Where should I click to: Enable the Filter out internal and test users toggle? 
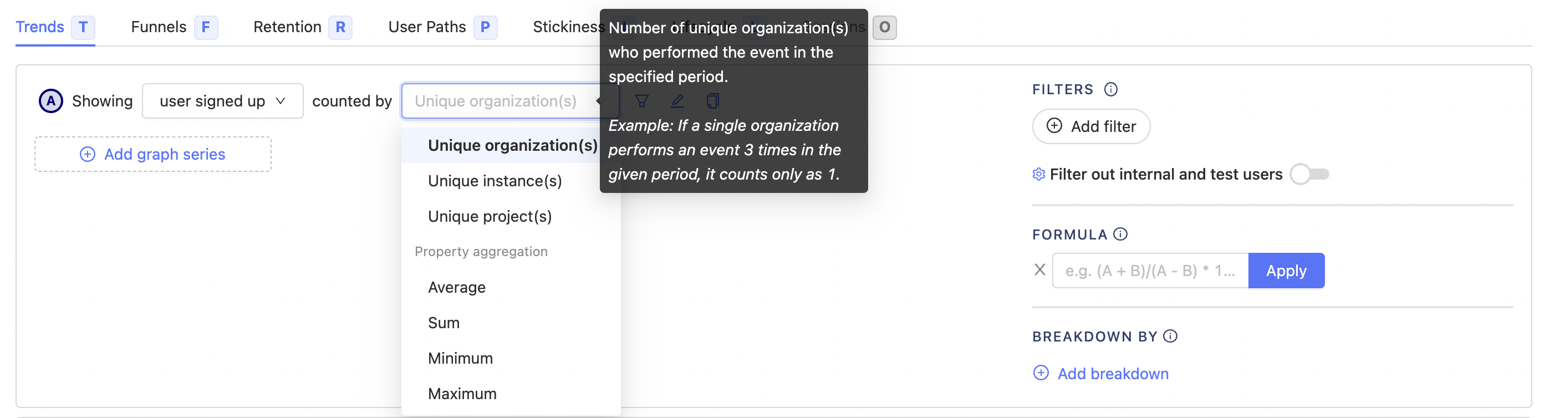(1310, 174)
